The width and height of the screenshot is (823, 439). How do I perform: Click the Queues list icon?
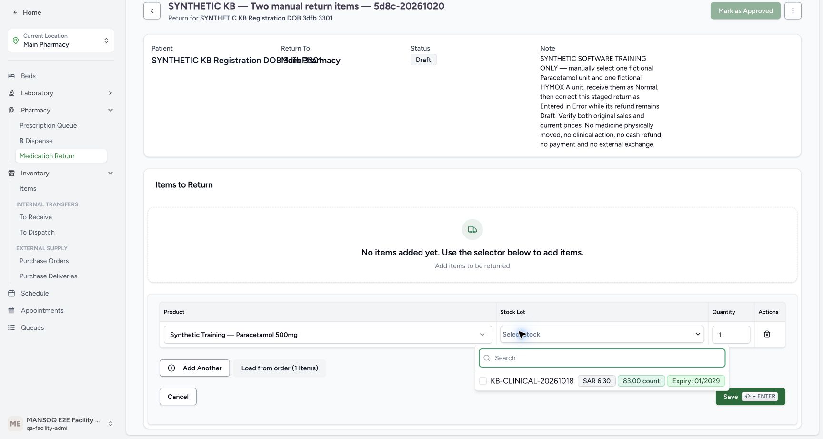[11, 327]
